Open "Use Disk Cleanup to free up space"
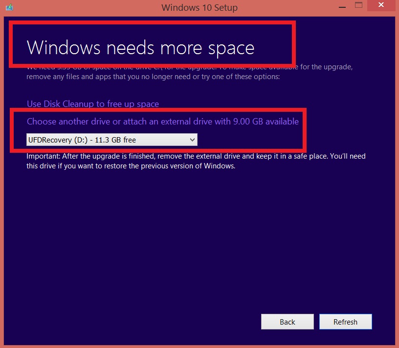The width and height of the screenshot is (399, 348). click(x=93, y=104)
